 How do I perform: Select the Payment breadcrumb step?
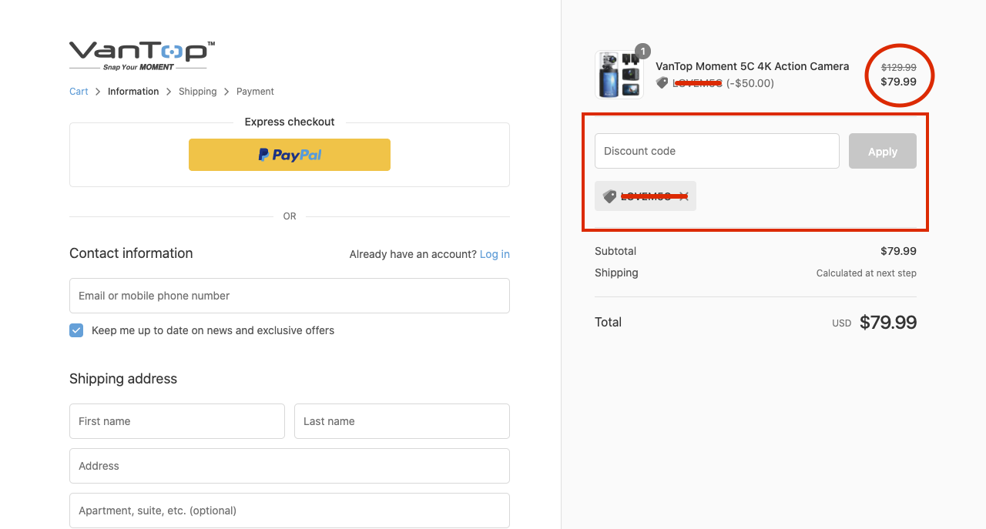255,92
